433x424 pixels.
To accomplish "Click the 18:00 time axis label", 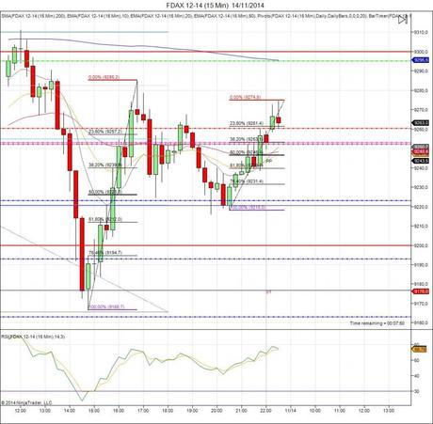I will click(168, 410).
